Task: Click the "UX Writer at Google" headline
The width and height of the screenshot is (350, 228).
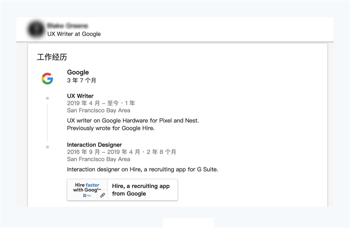Action: tap(74, 34)
